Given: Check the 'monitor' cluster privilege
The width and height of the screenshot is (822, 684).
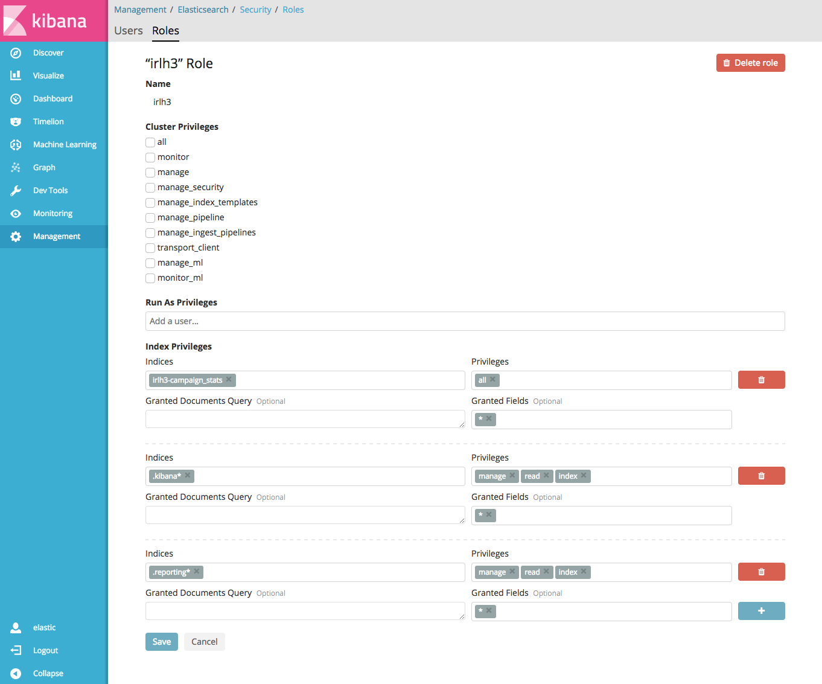Looking at the screenshot, I should click(x=150, y=158).
